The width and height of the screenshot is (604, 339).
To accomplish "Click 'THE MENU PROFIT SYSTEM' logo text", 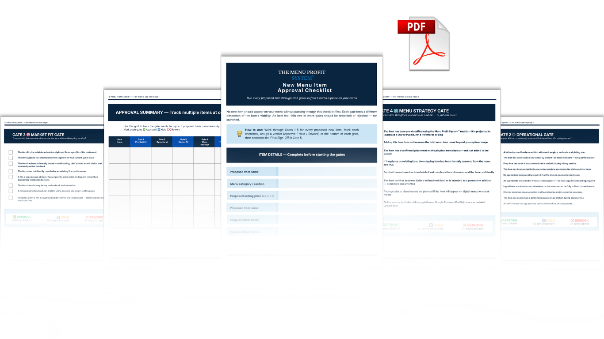I will click(x=302, y=75).
